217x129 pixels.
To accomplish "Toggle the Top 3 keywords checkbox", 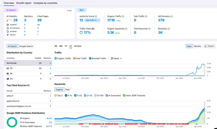I will pos(56,96).
